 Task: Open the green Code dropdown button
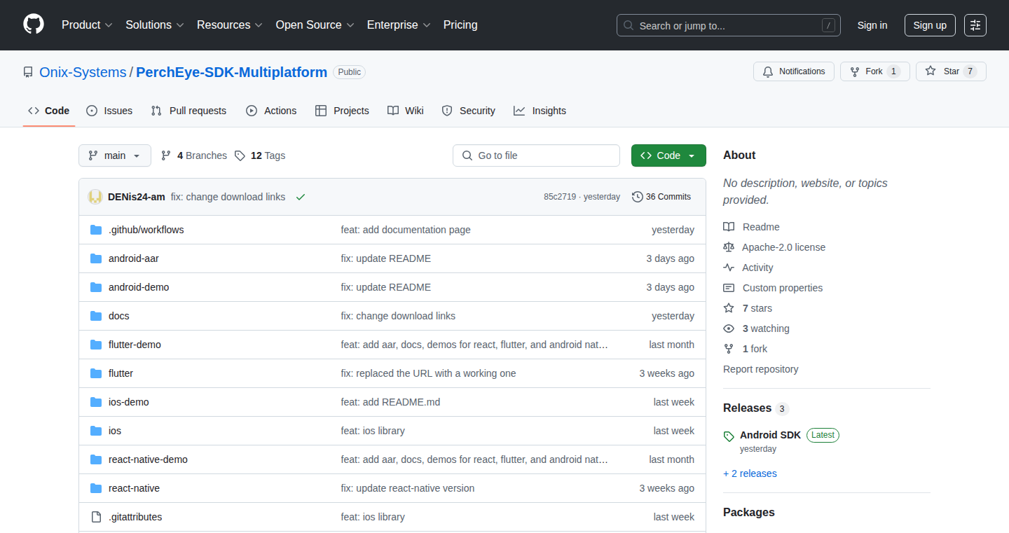click(668, 155)
